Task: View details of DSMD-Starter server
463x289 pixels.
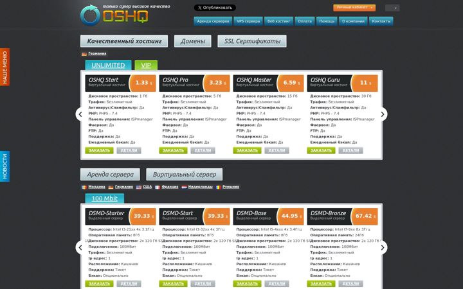Action: pyautogui.click(x=129, y=284)
